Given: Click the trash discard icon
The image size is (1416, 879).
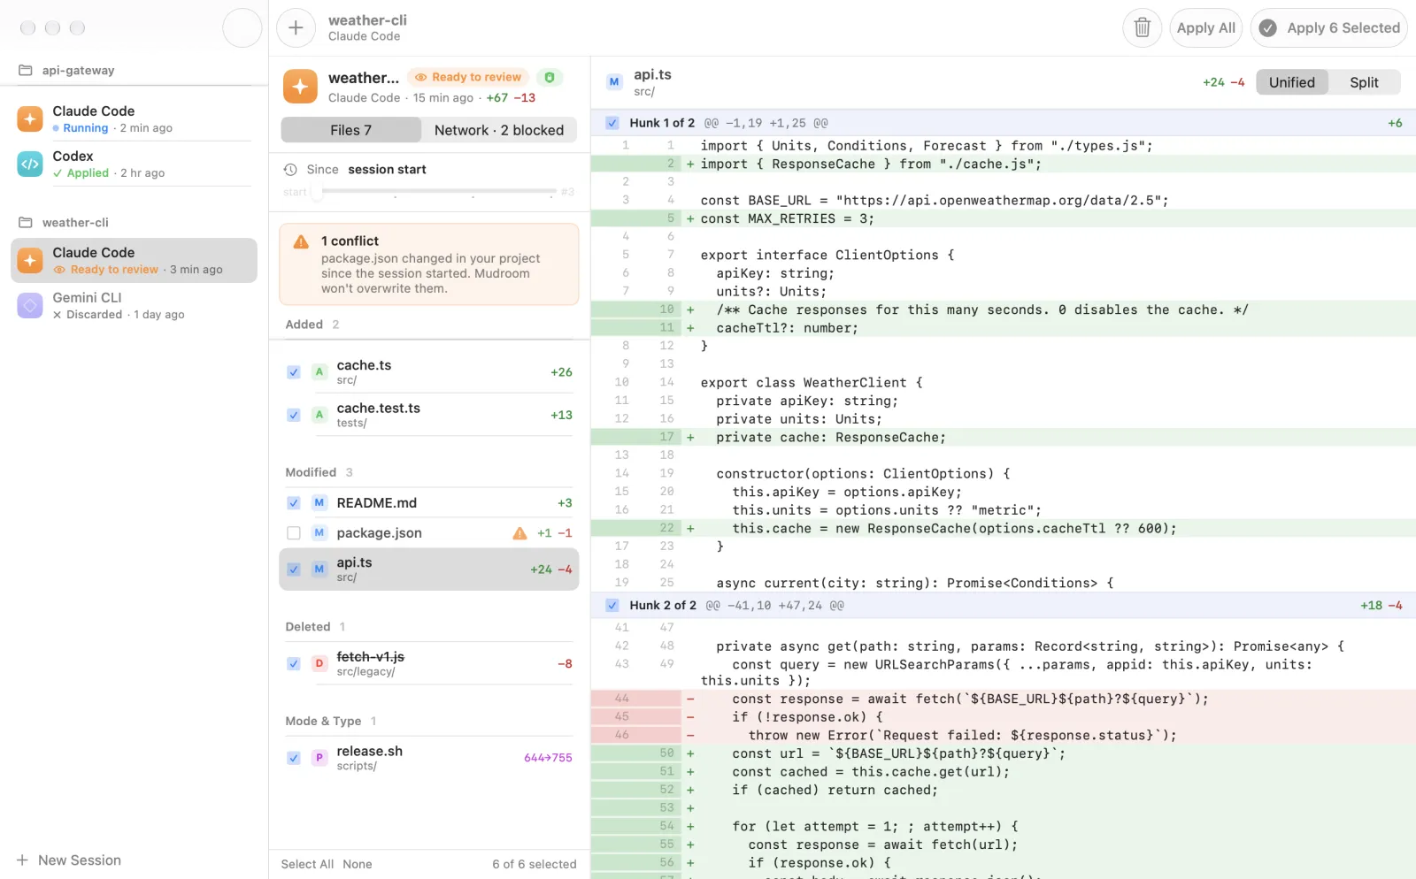Looking at the screenshot, I should pos(1142,27).
